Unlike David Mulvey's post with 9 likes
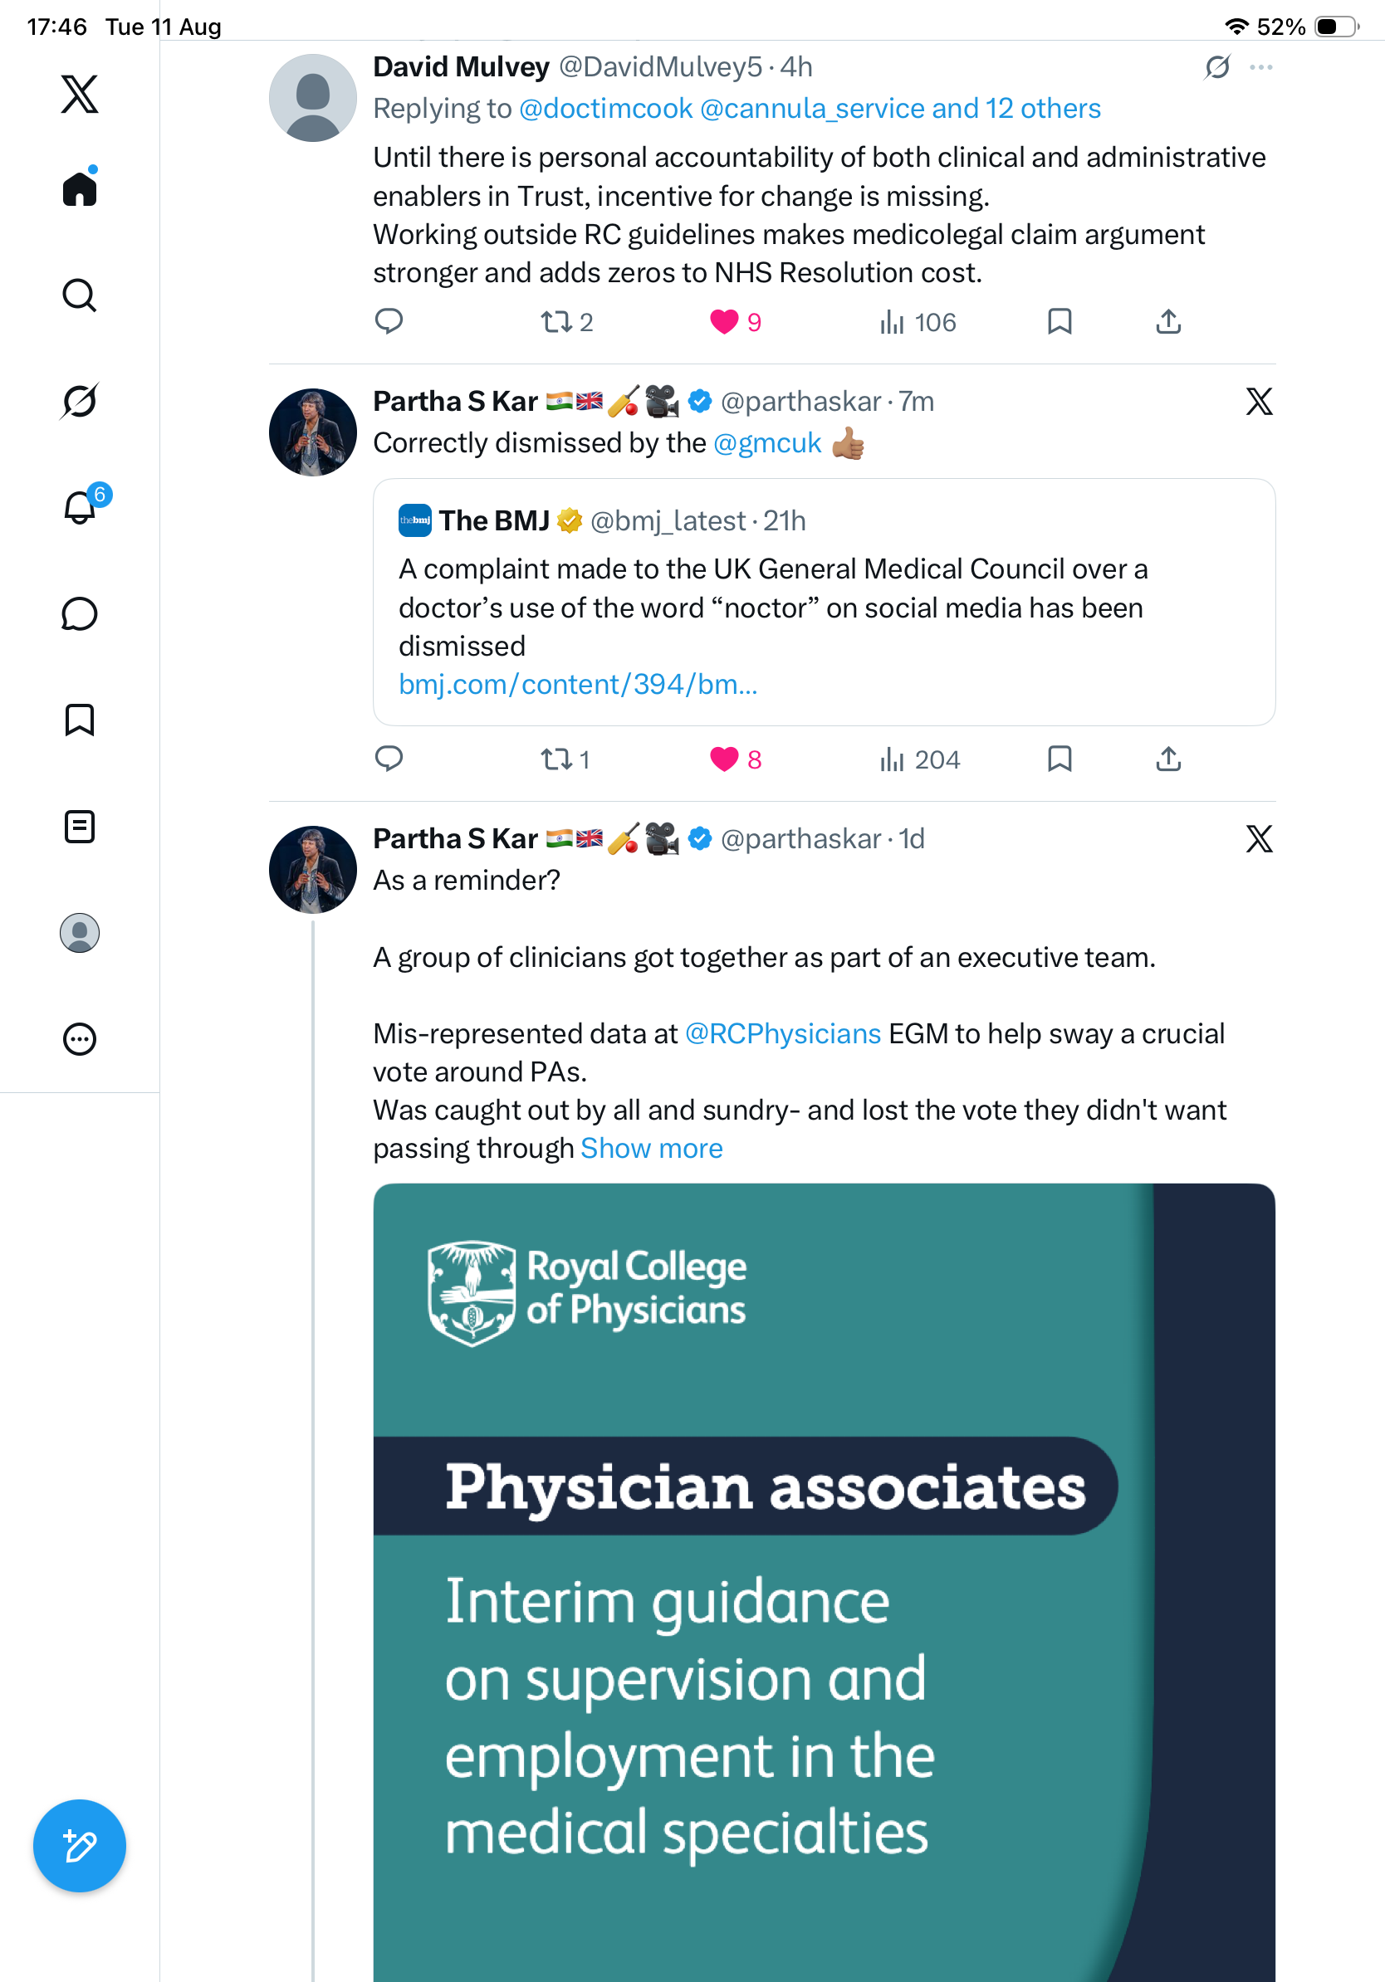 [x=736, y=322]
